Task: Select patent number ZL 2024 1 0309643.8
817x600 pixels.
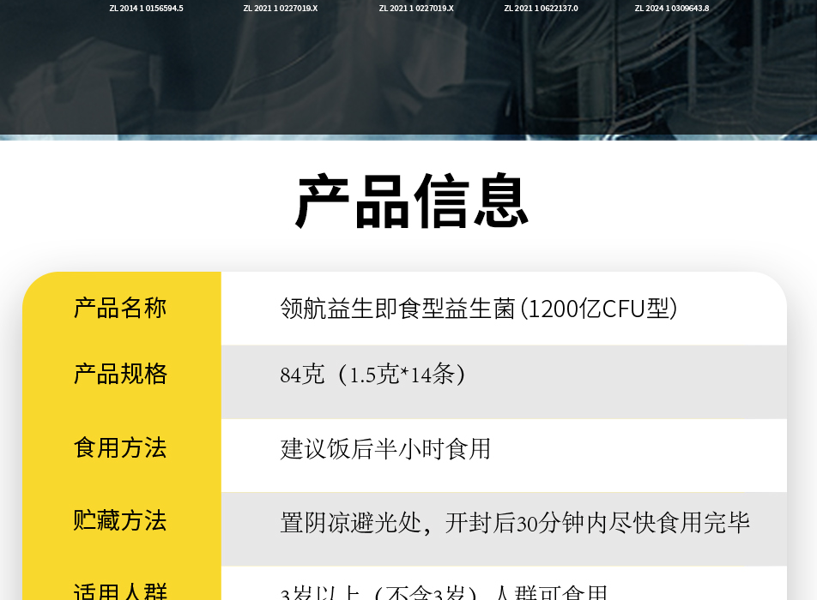Action: pos(671,9)
